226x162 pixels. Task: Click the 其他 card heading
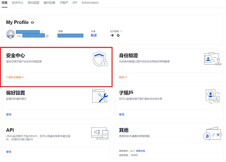pyautogui.click(x=124, y=130)
